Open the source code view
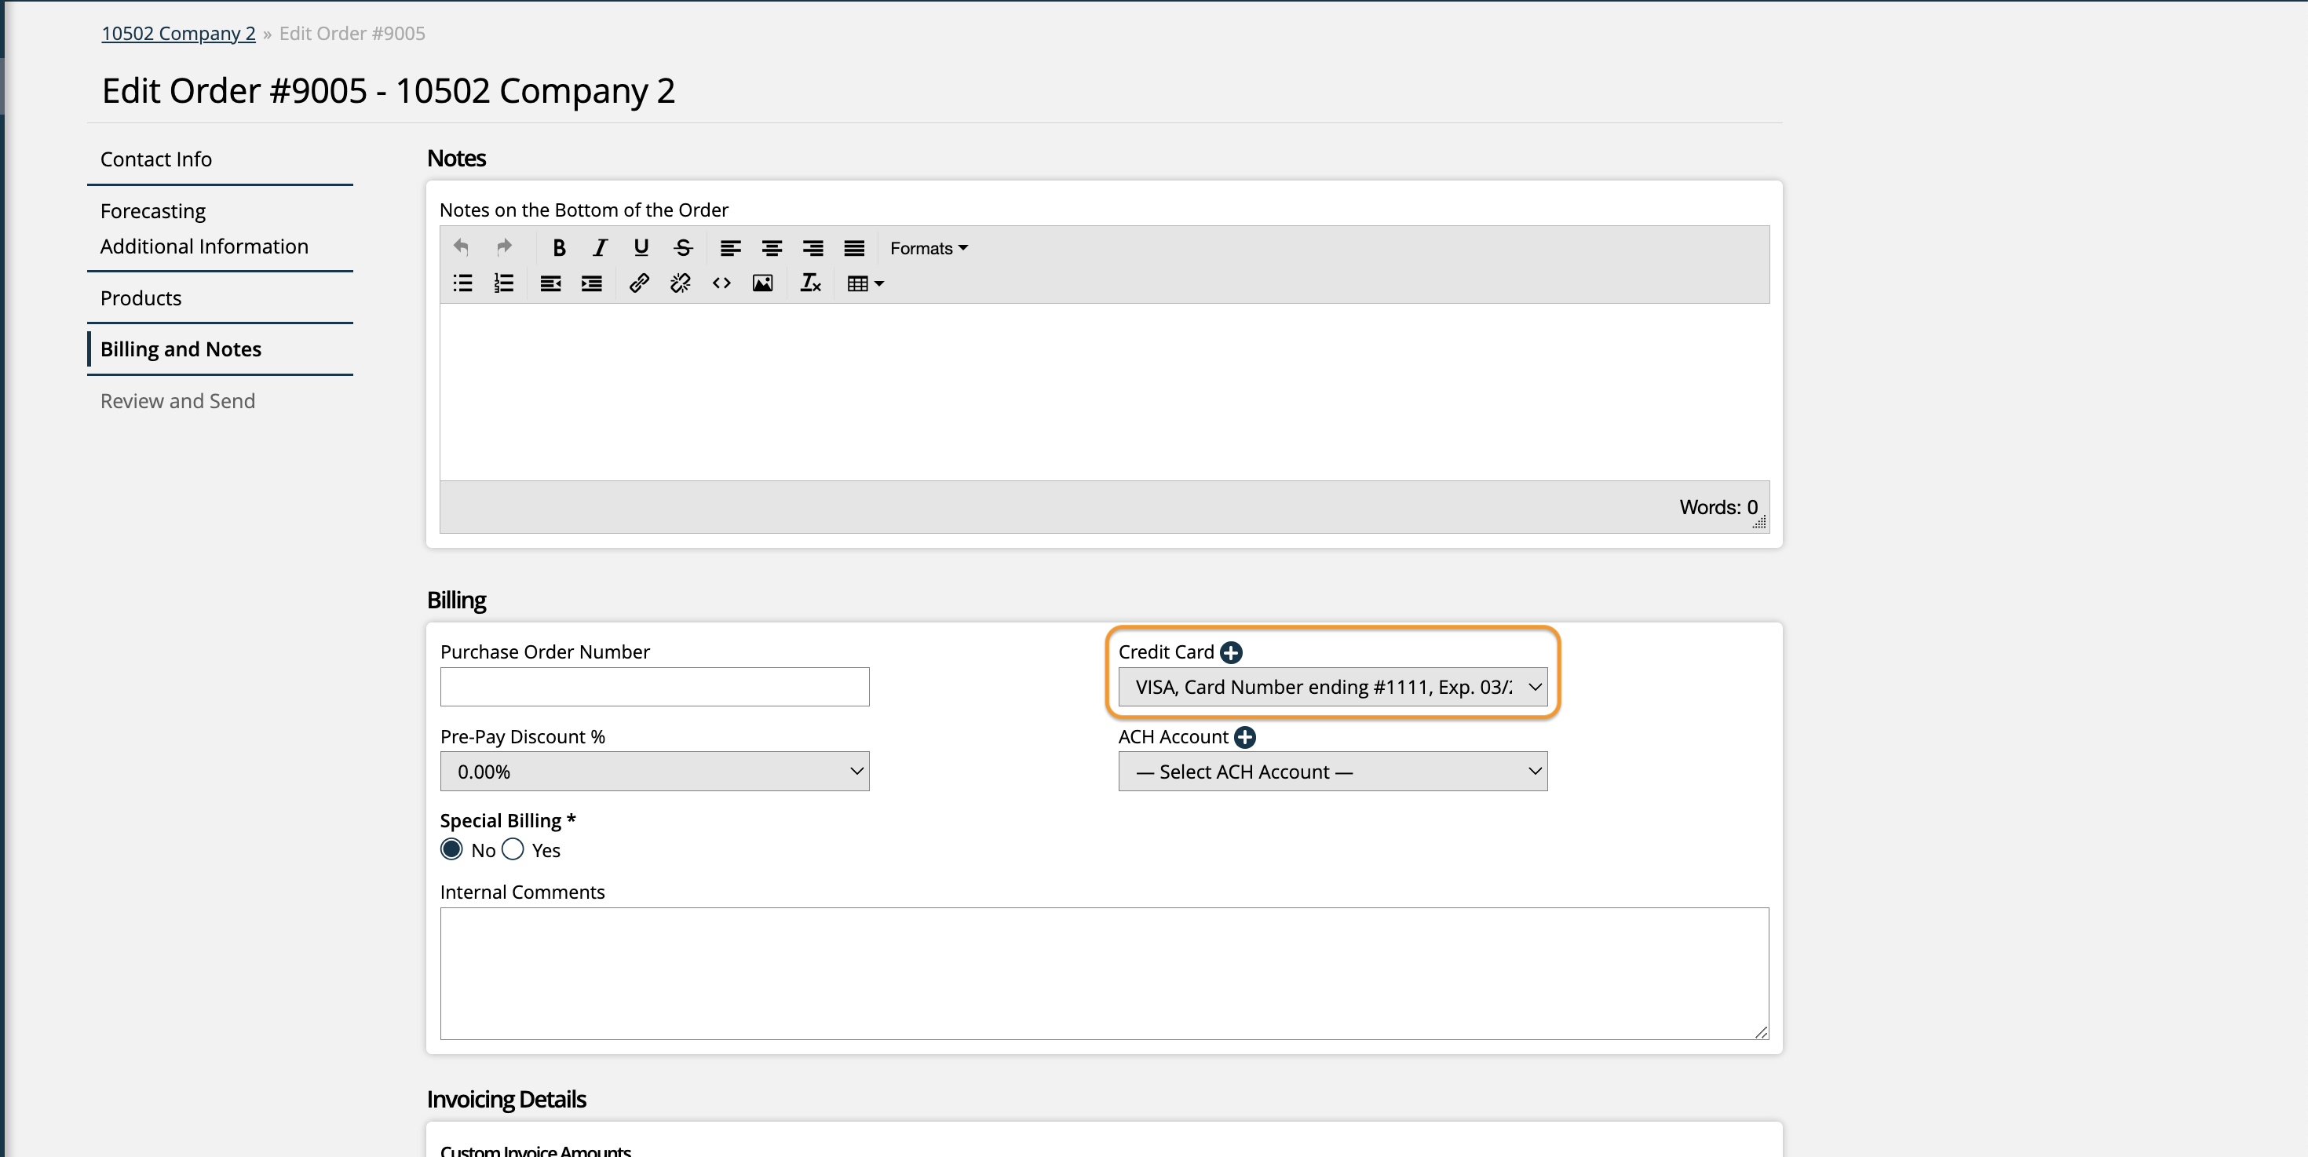Image resolution: width=2308 pixels, height=1157 pixels. coord(721,283)
